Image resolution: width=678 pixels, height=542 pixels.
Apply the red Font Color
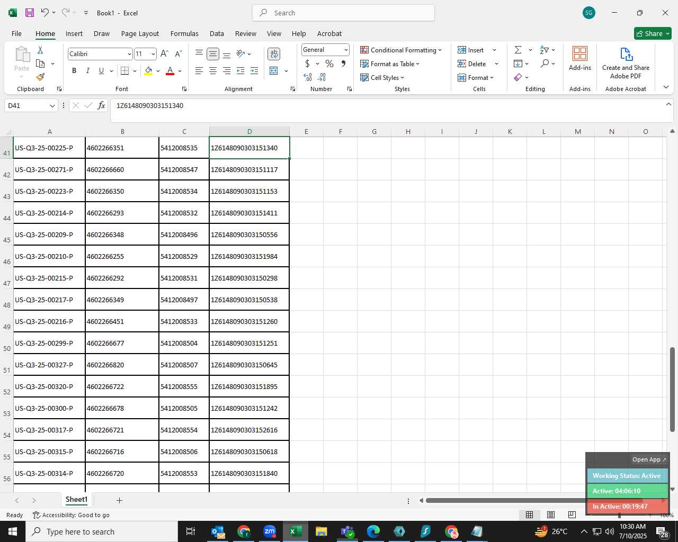(170, 71)
